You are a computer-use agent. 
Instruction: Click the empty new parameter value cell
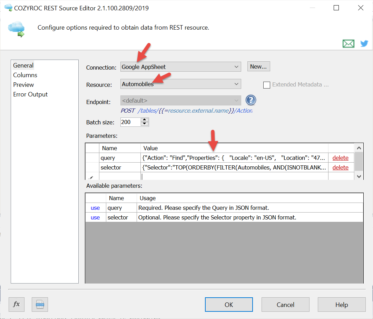pos(234,176)
